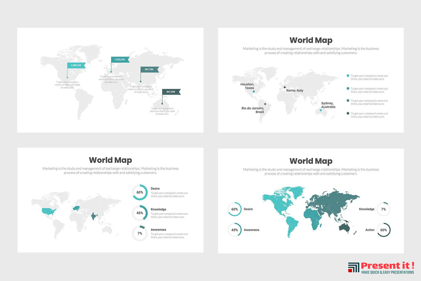Click the dark Australia continent shape
This screenshot has height=281, width=421.
pyautogui.click(x=344, y=227)
